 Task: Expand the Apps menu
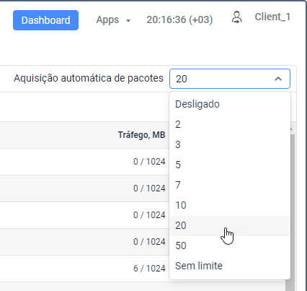point(113,19)
